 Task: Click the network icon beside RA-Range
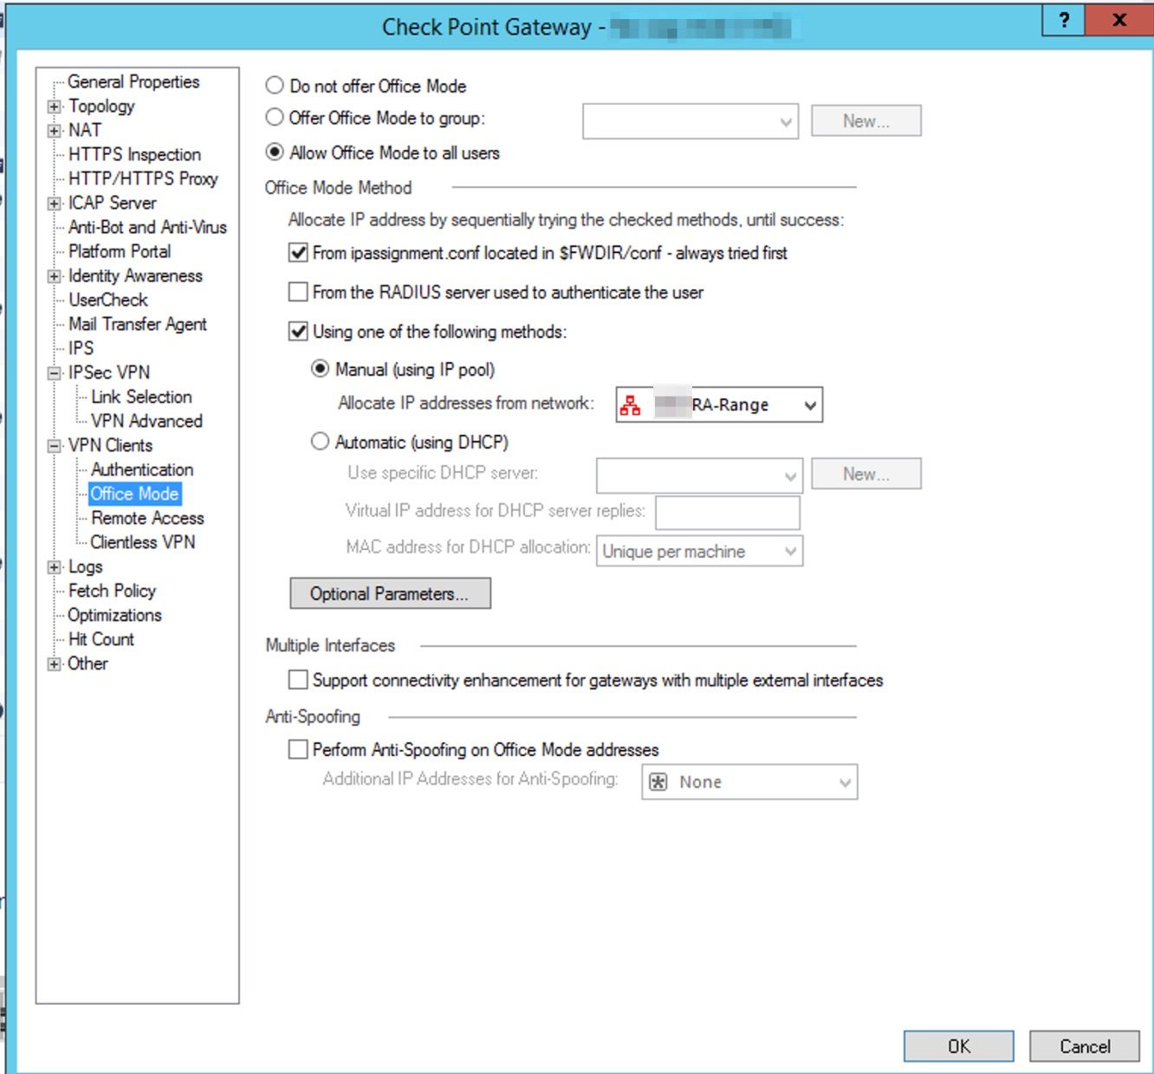coord(631,404)
